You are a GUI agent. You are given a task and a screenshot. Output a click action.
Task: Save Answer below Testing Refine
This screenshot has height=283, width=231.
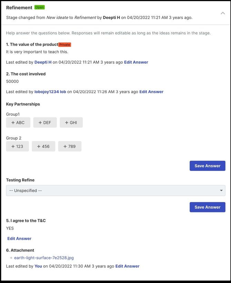207,207
